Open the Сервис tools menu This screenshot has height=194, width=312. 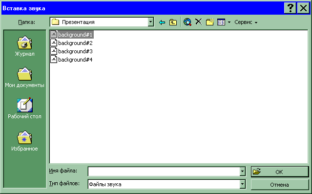tap(246, 22)
